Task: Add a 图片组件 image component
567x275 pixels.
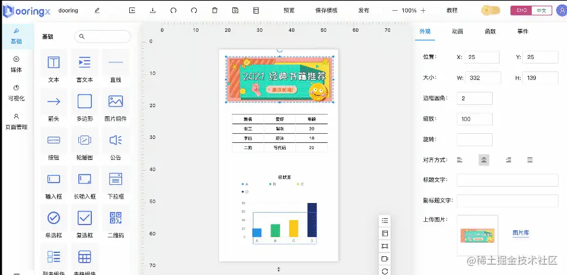Action: click(x=116, y=106)
